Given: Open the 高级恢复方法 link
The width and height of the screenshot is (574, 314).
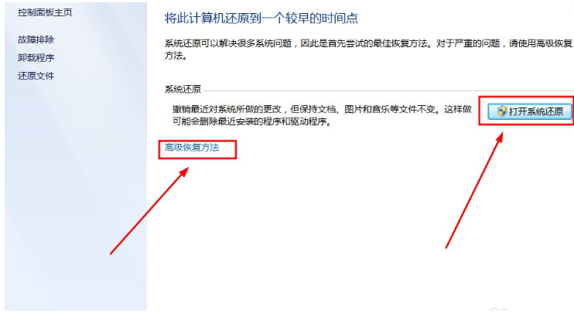Looking at the screenshot, I should click(192, 148).
